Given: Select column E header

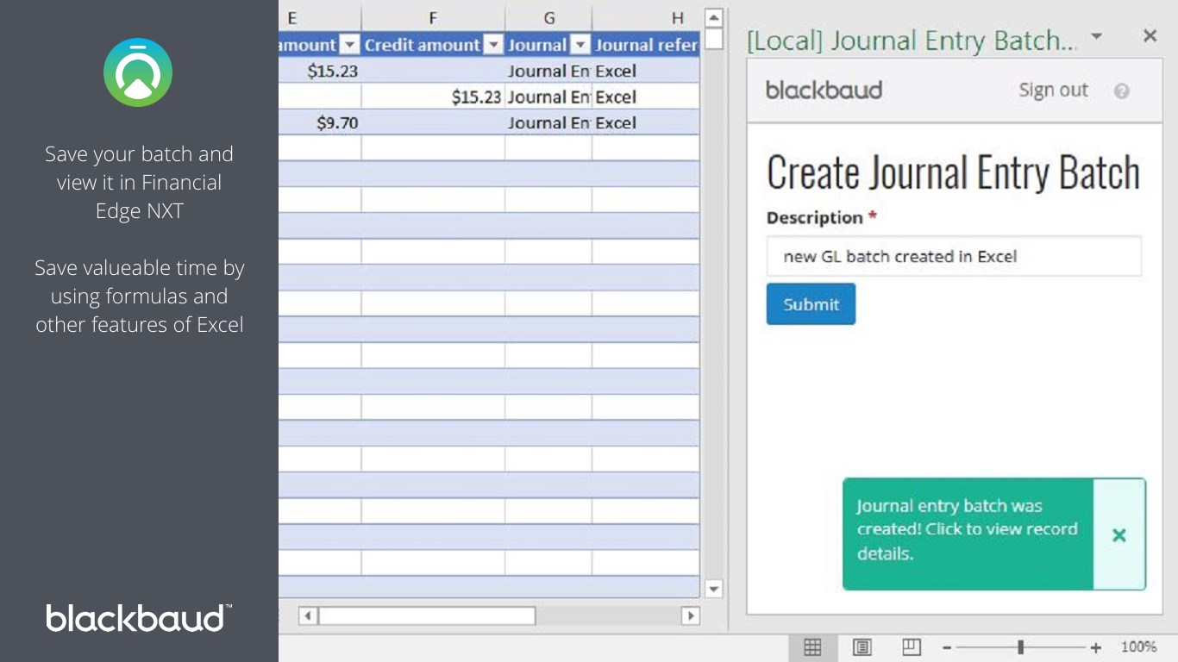Looking at the screenshot, I should click(x=320, y=17).
